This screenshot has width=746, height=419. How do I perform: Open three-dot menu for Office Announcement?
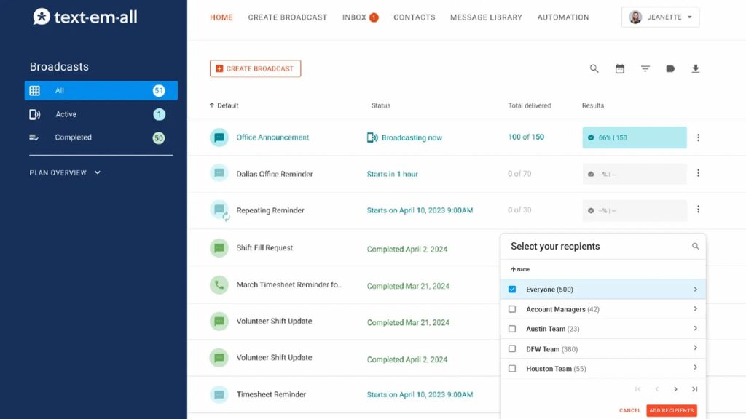coord(698,137)
